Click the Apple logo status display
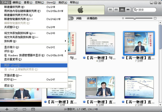162x112 pixels. [x=80, y=10]
